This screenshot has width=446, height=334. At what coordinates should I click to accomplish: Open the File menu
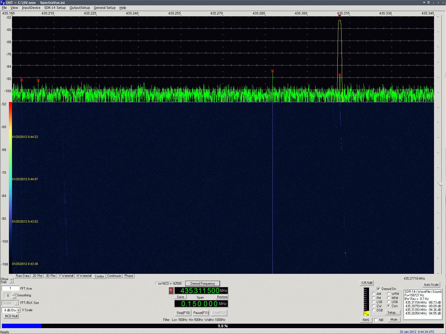coord(4,8)
